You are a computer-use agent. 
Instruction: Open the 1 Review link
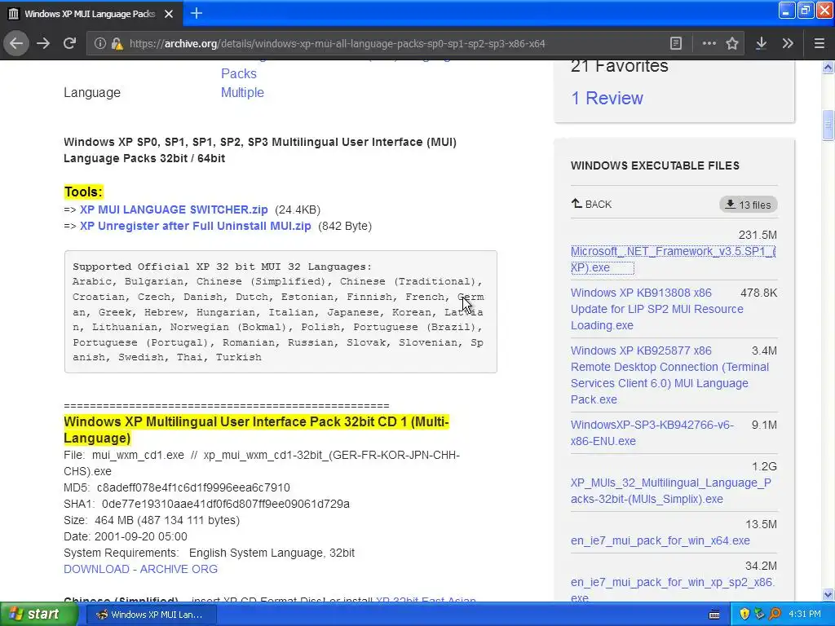click(607, 98)
